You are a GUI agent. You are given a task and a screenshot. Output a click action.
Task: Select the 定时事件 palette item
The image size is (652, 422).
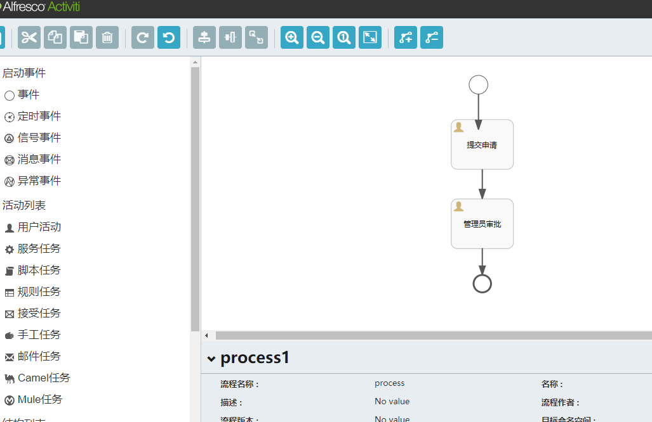[33, 116]
